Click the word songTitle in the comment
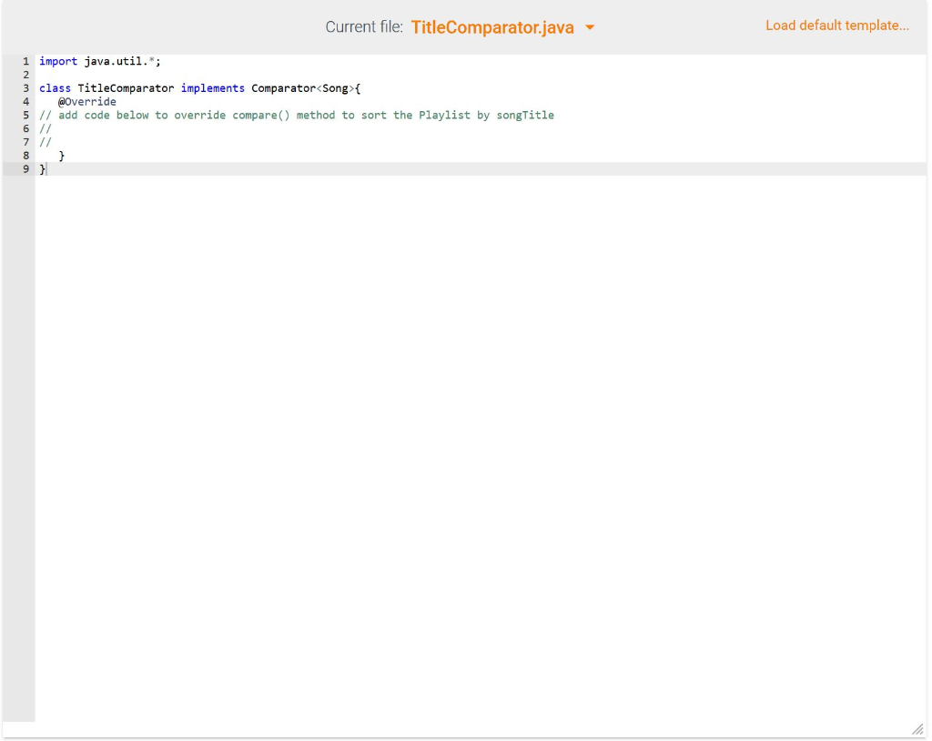This screenshot has width=932, height=741. click(x=523, y=115)
